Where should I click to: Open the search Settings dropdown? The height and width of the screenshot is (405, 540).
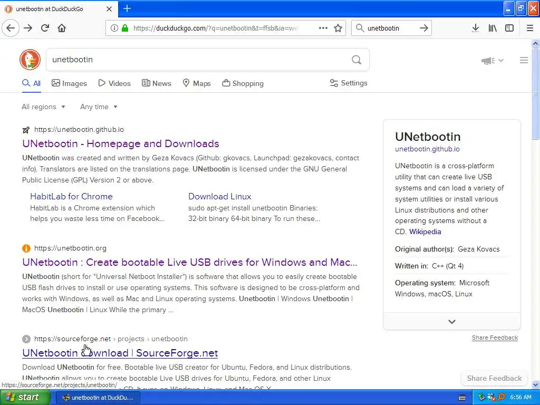coord(349,83)
